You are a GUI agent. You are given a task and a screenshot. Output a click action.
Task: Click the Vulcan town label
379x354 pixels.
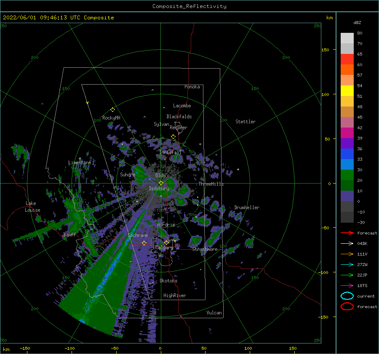pyautogui.click(x=214, y=313)
